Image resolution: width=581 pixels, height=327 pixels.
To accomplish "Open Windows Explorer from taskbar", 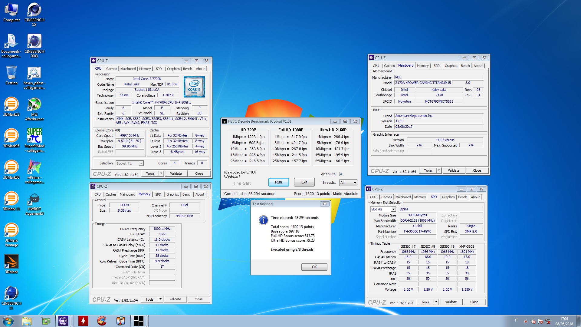I will [27, 321].
